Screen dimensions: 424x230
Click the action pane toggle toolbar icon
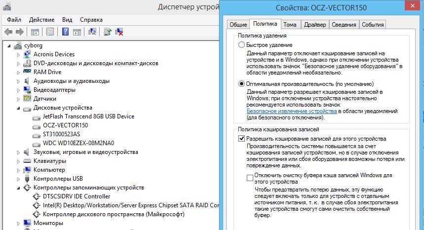[77, 32]
